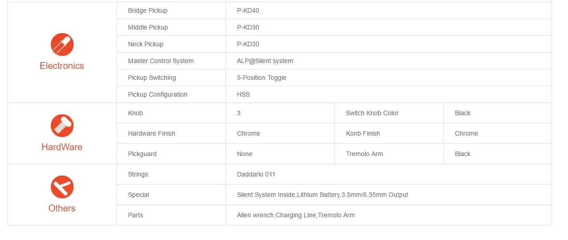
Task: Click the Switch Knob Color label
Action: [372, 113]
